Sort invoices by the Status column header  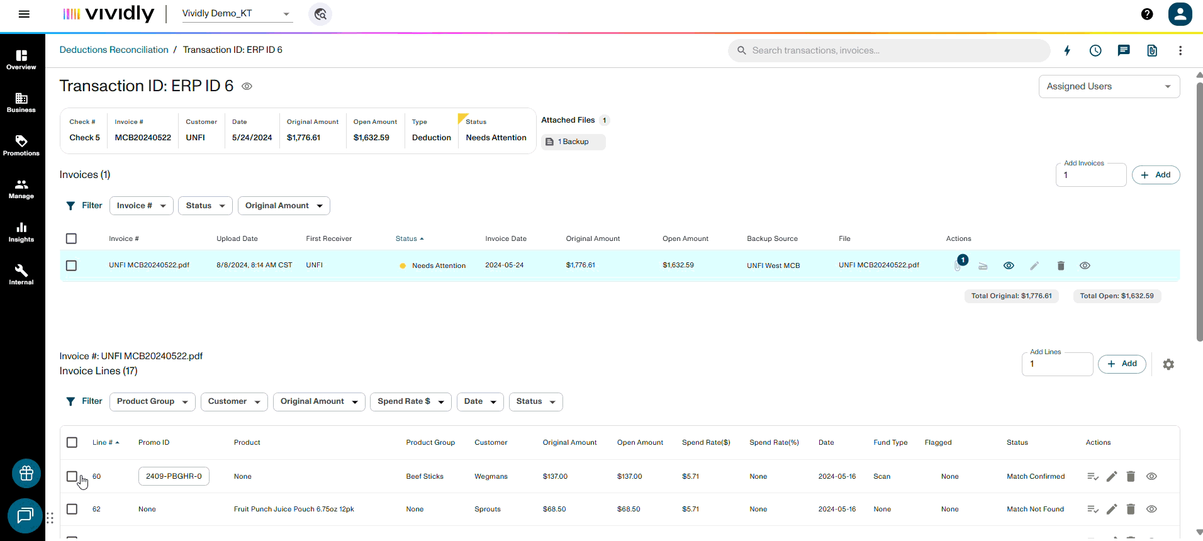pos(410,238)
